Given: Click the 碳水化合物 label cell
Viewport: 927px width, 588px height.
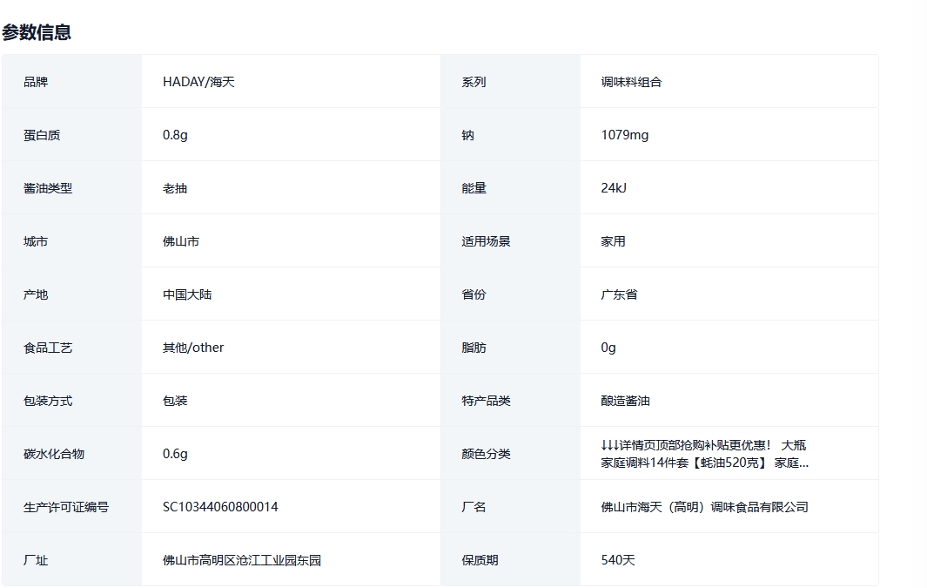Looking at the screenshot, I should [x=71, y=454].
